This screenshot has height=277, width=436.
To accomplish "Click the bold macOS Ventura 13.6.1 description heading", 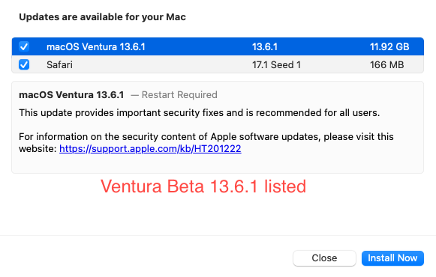I will coord(71,95).
